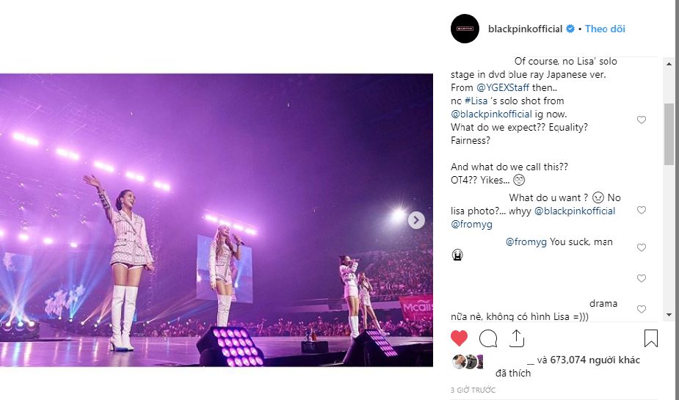
Task: Open the blackpinkofficial profile avatar
Action: [465, 29]
